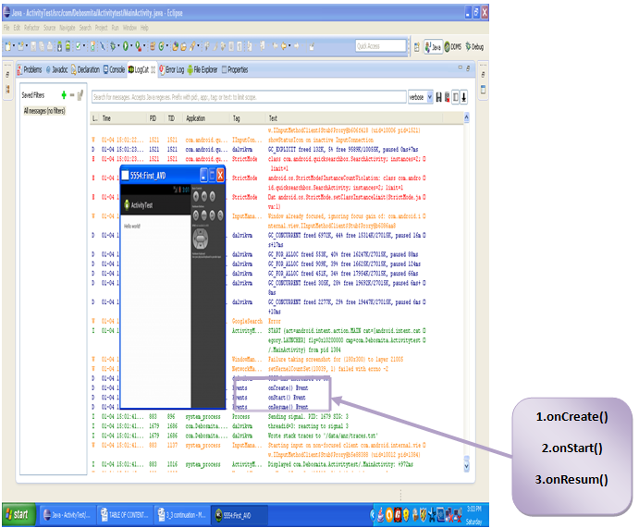This screenshot has height=528, width=639.
Task: Expand the Run button dropdown arrow
Action: [x=131, y=46]
